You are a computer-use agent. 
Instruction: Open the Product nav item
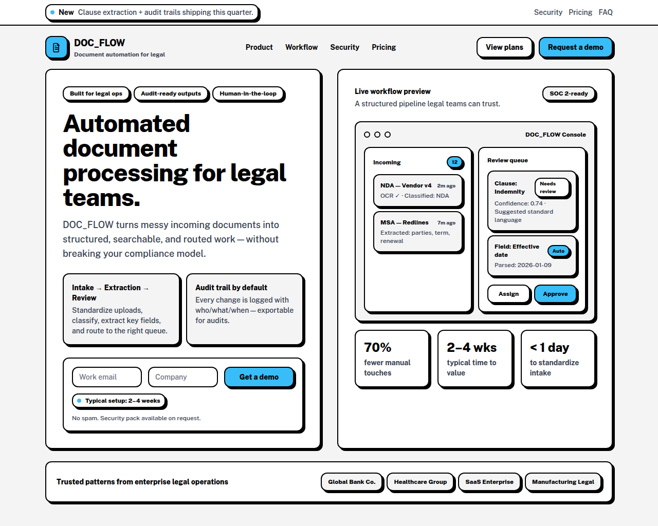(x=259, y=47)
